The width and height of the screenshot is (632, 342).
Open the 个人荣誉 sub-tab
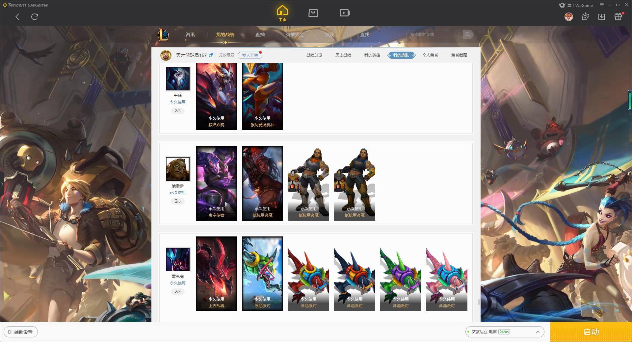tap(430, 55)
